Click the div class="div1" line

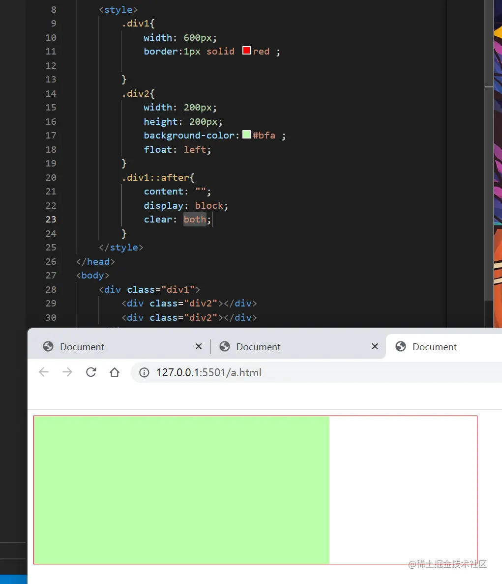point(149,289)
